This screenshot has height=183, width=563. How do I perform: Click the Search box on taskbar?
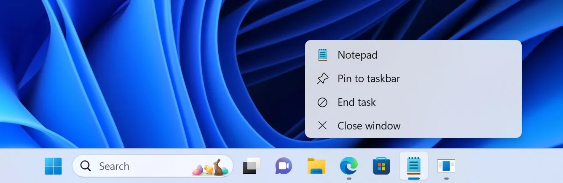(153, 166)
